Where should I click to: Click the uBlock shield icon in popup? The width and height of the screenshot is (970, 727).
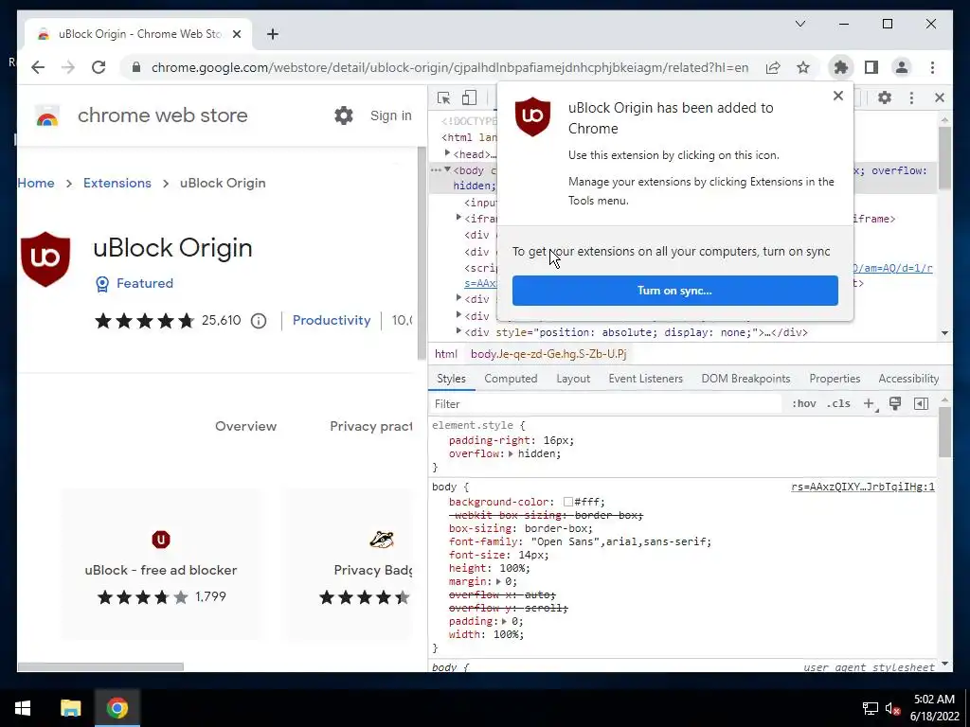(x=532, y=116)
